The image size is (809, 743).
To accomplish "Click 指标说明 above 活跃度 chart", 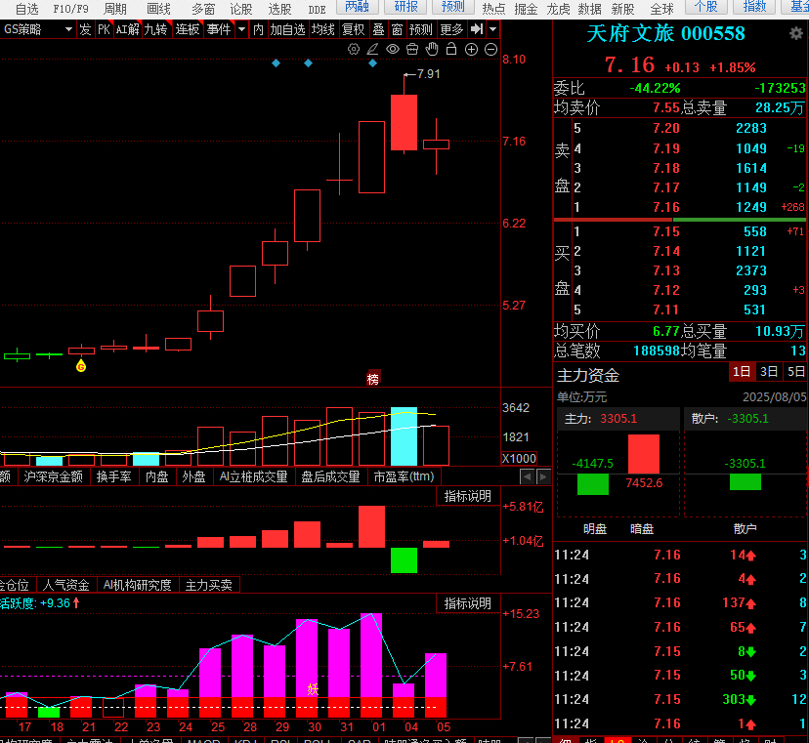I will click(468, 603).
